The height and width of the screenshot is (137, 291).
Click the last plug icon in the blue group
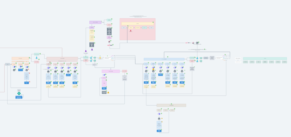coord(182,71)
